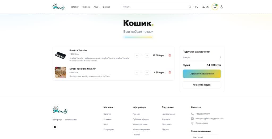Click the search magnifier icon
272x139 pixels.
point(190,7)
